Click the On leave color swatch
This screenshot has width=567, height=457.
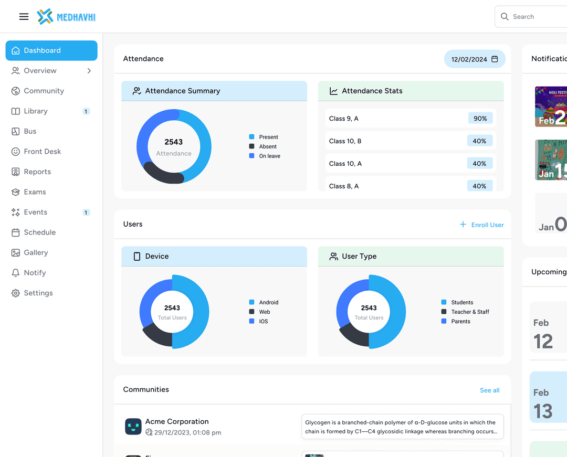pyautogui.click(x=252, y=156)
